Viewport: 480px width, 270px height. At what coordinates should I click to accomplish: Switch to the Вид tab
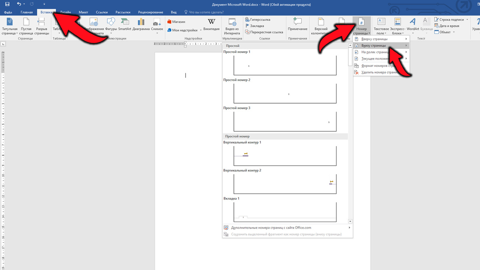(x=174, y=12)
